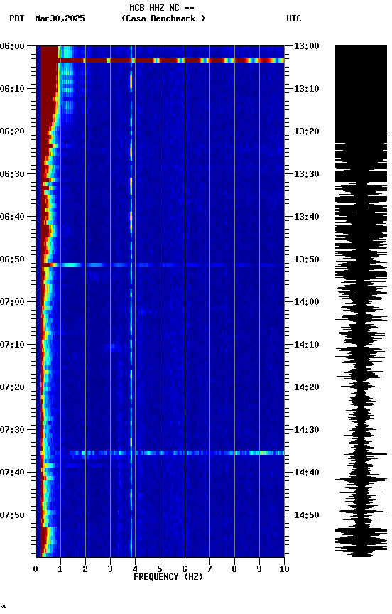This screenshot has width=392, height=614.
Task: Click the 7 Hz frequency tick label
Action: pyautogui.click(x=209, y=569)
